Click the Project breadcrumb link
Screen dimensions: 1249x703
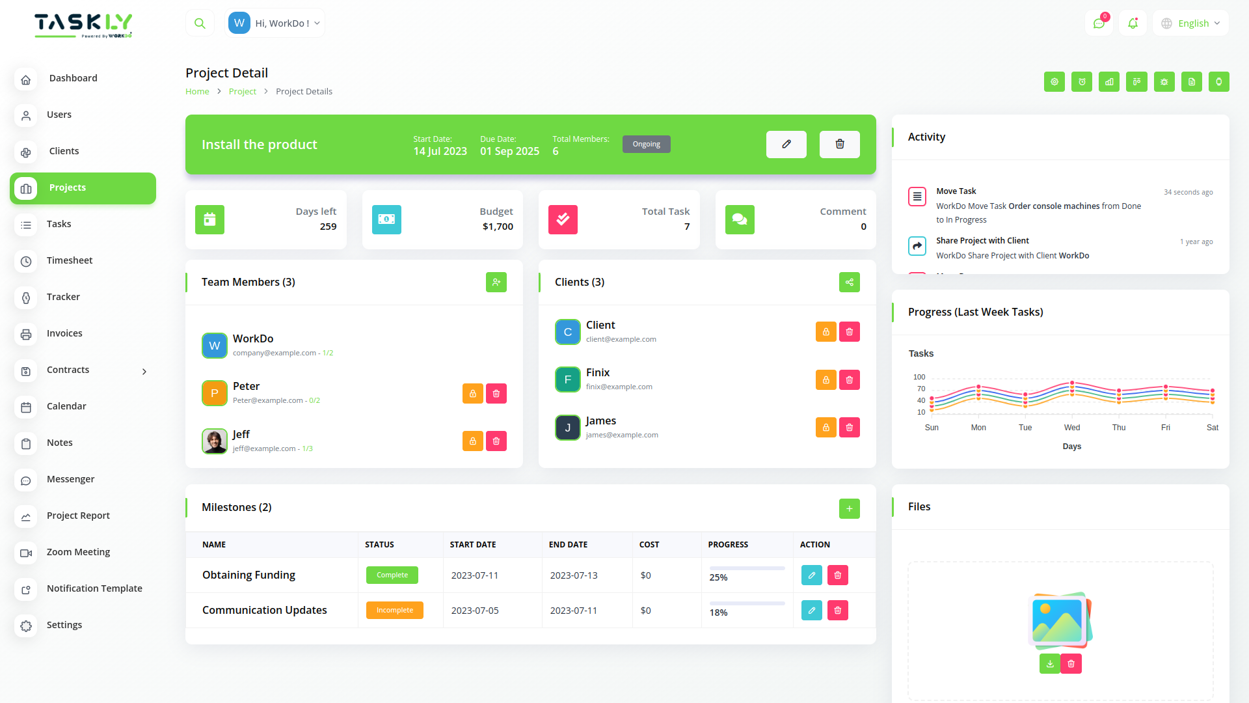pos(242,92)
